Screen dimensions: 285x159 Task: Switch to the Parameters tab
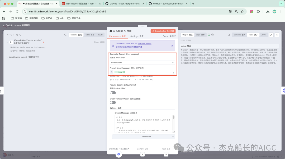click(x=117, y=36)
